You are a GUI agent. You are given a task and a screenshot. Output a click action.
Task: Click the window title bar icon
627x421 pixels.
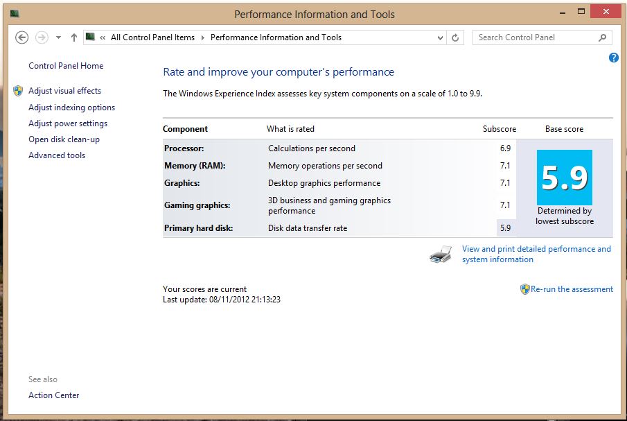(x=15, y=14)
